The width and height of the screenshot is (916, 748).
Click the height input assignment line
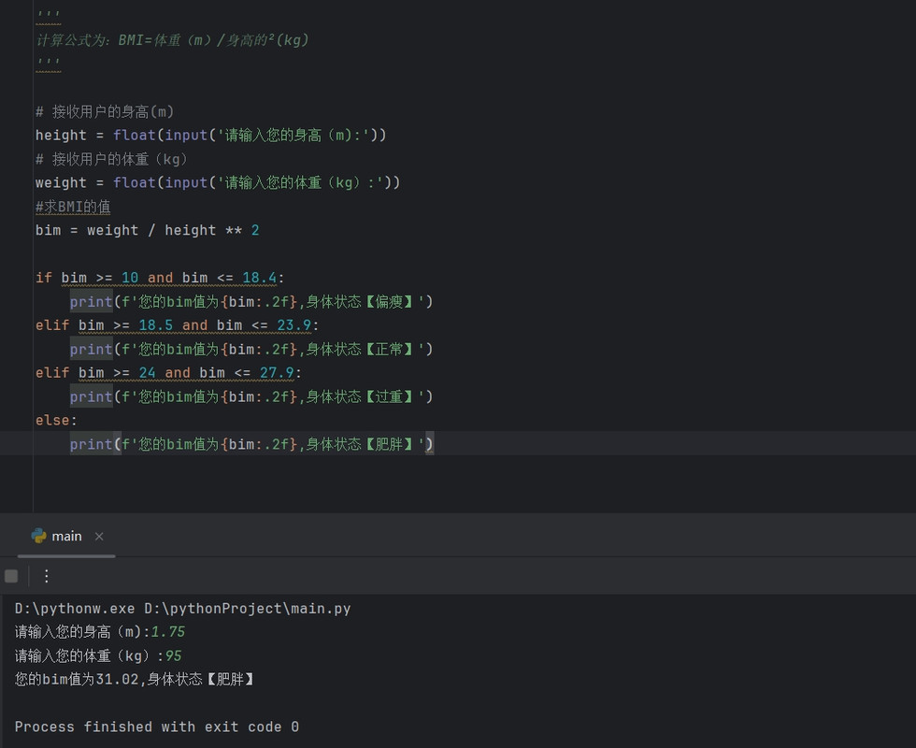[211, 135]
